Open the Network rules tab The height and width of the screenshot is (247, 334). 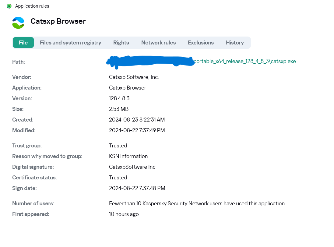pos(159,43)
